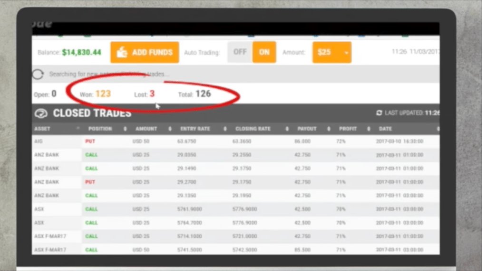The image size is (487, 271).
Task: Click sort arrows of the AMOUNT column
Action: (170, 129)
